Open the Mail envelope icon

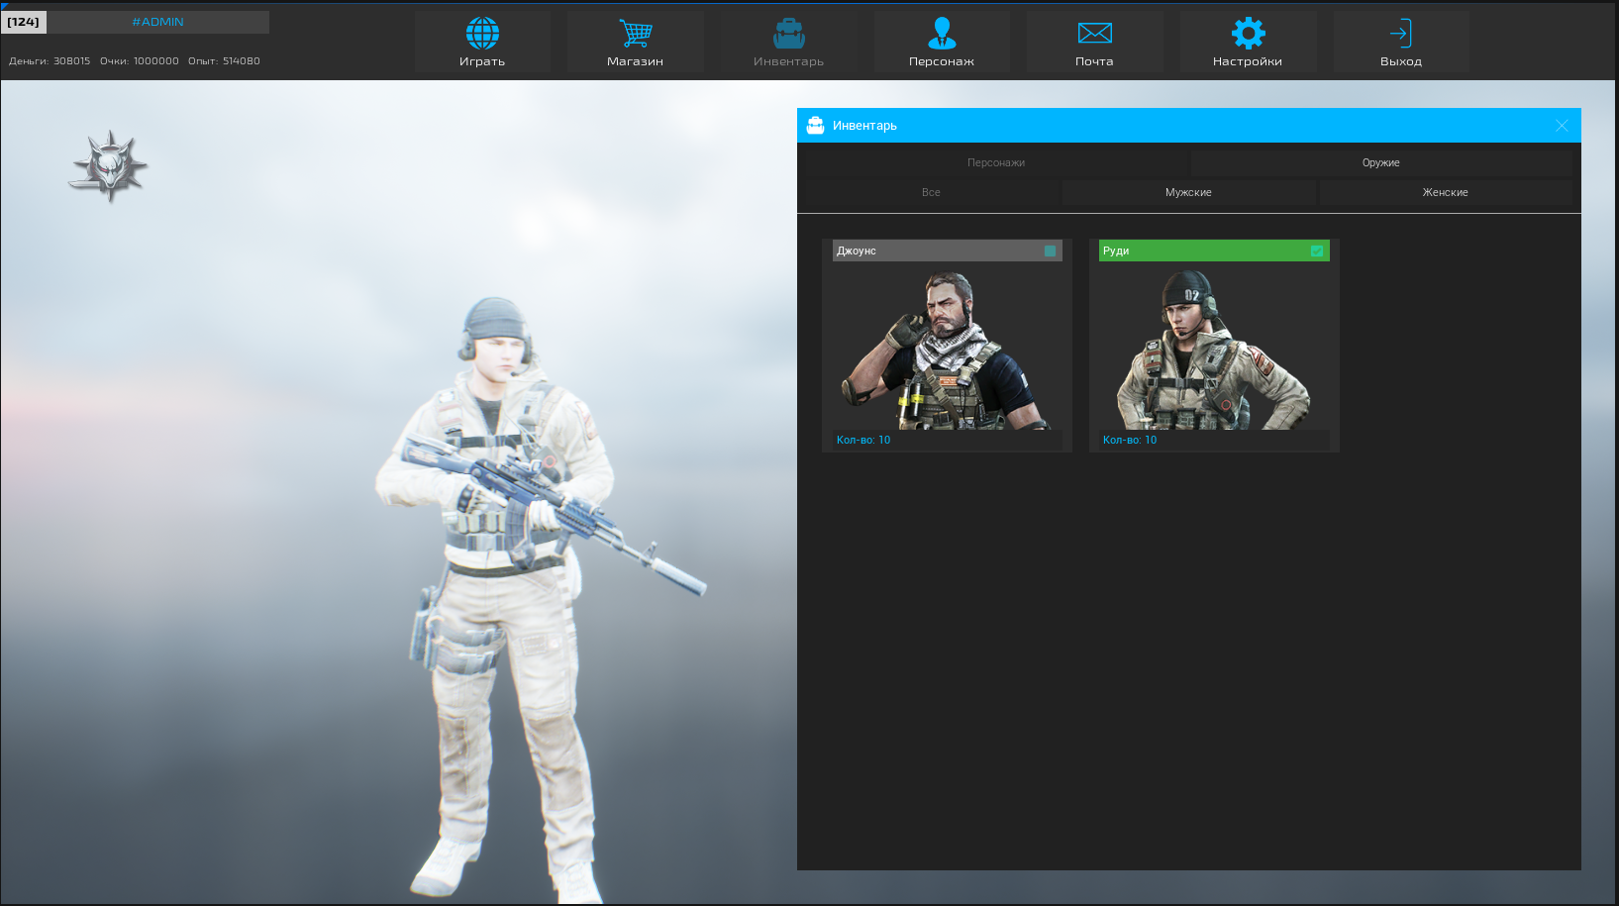[1095, 34]
